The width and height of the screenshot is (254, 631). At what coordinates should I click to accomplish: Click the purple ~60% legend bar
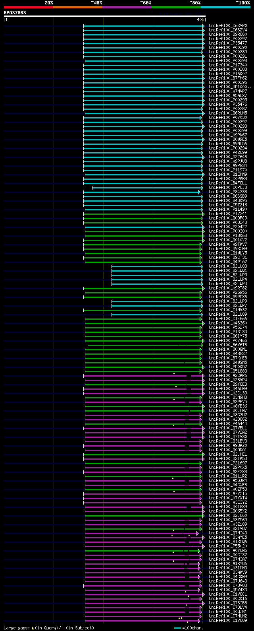[127, 7]
